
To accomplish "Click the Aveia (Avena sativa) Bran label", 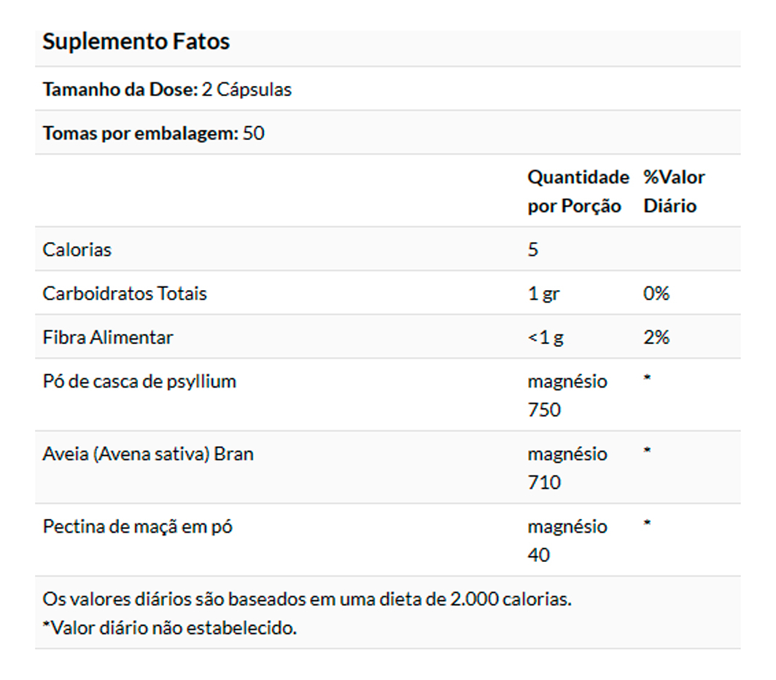I will (x=148, y=454).
